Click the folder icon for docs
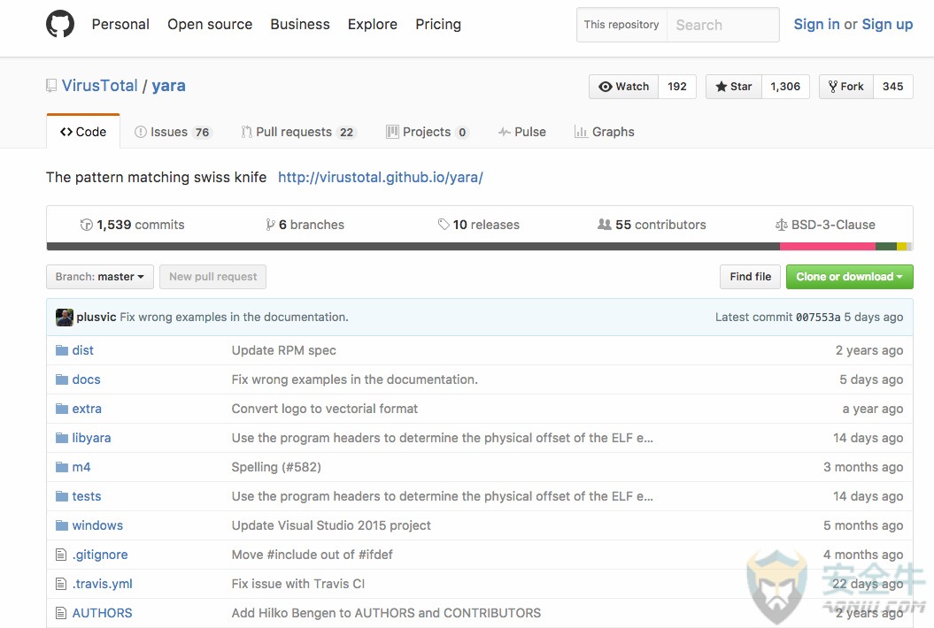Viewport: 934px width, 628px height. pyautogui.click(x=62, y=379)
